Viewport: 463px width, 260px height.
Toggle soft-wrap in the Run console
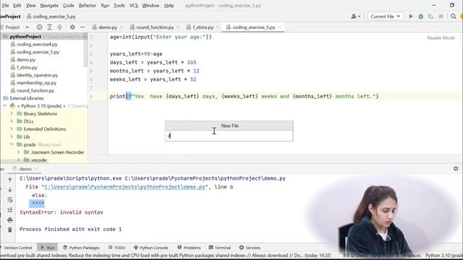point(9,200)
